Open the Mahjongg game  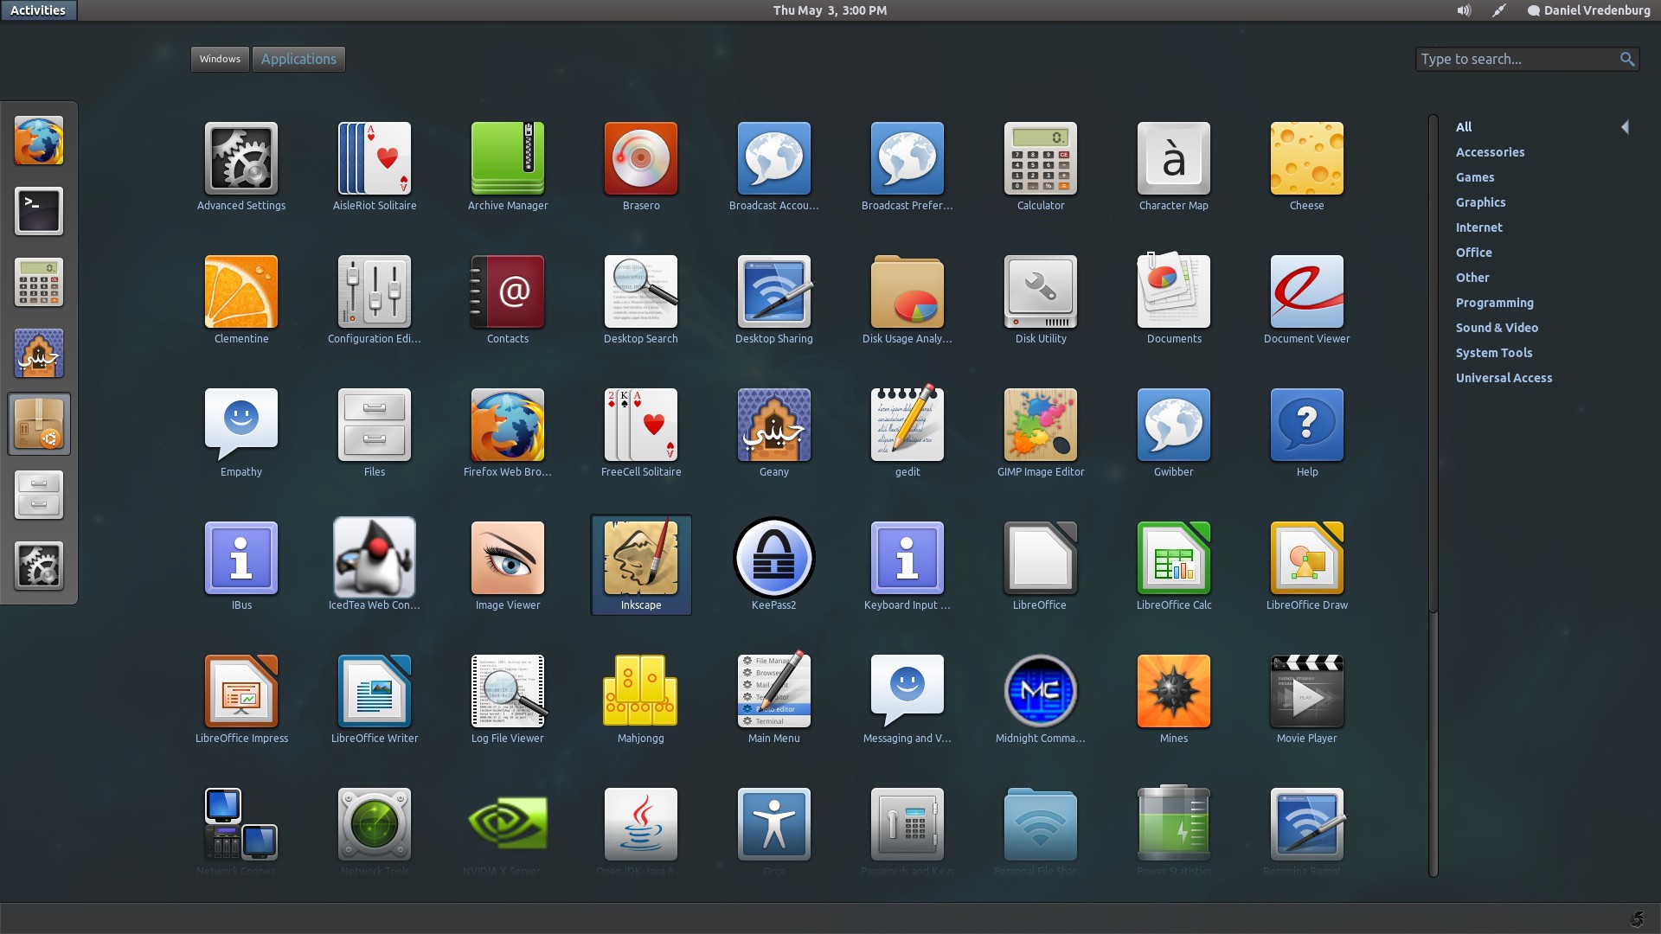[640, 698]
